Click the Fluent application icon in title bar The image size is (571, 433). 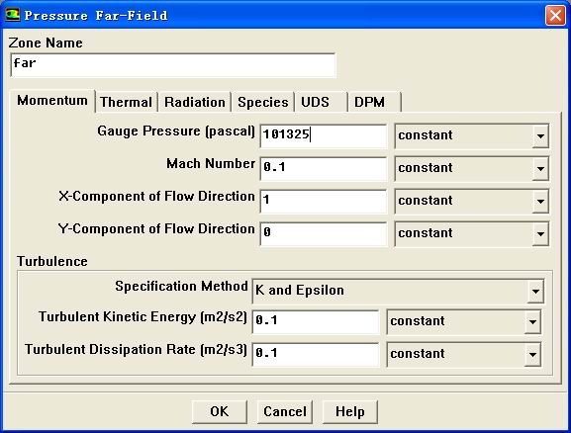(12, 15)
